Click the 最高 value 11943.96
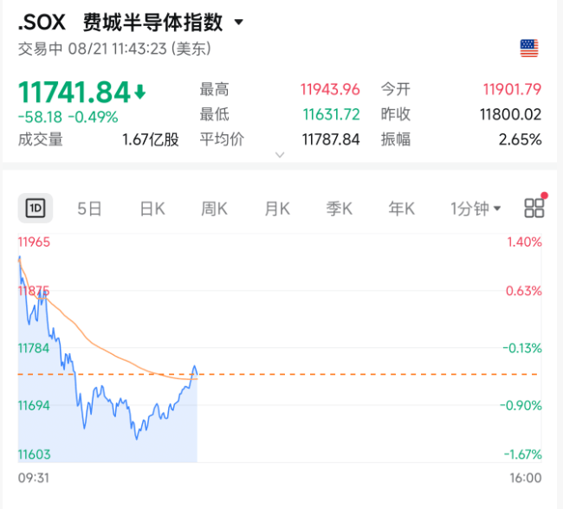The image size is (563, 509). tap(330, 89)
